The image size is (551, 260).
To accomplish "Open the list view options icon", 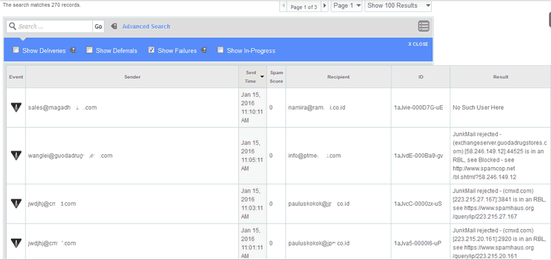I will click(424, 26).
